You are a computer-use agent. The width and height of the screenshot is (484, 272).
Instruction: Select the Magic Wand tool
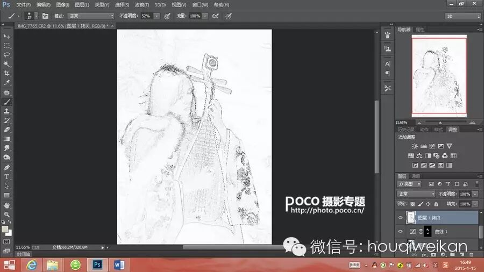click(x=6, y=64)
